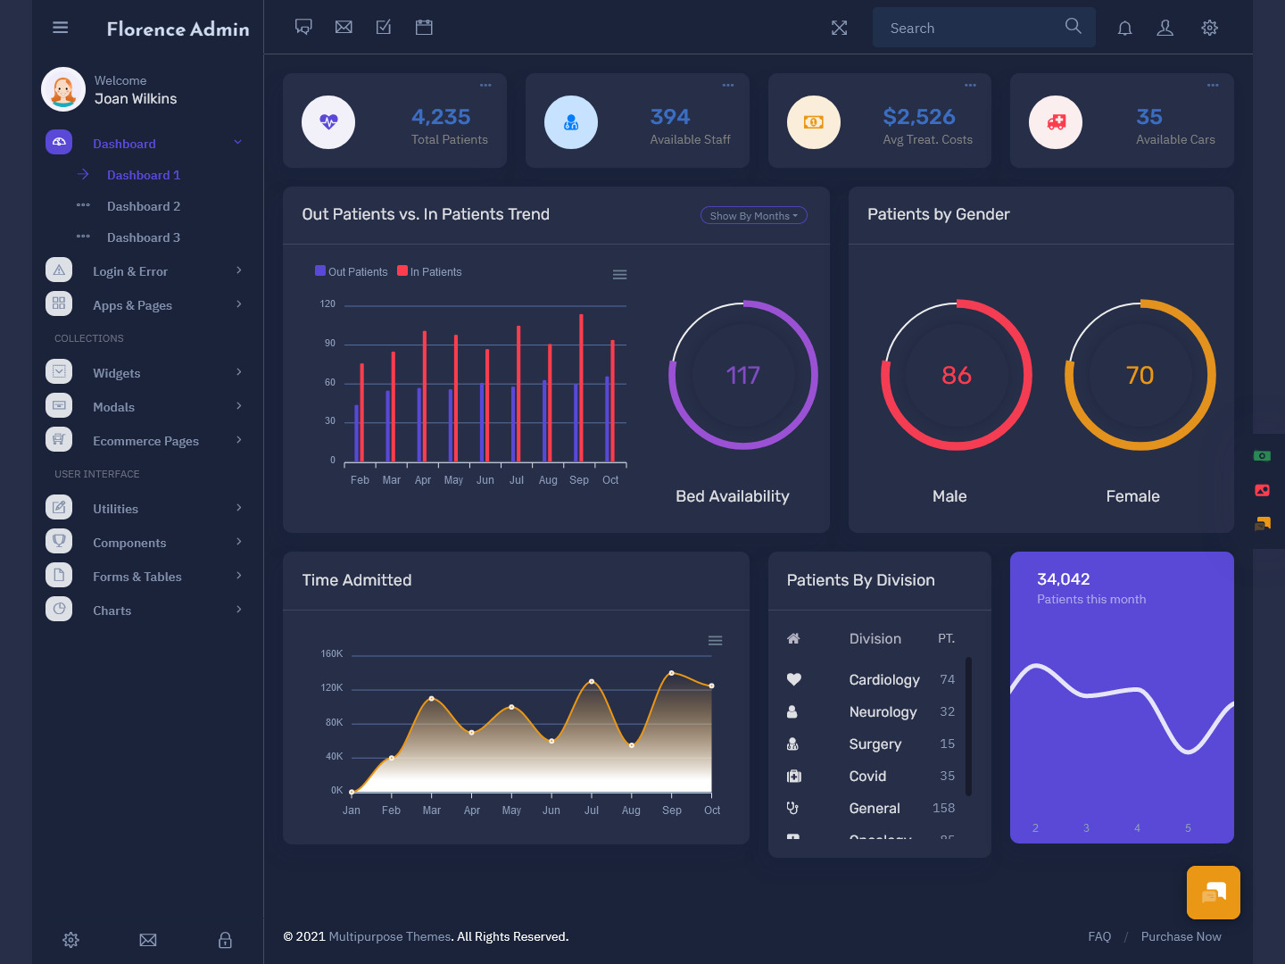Screen dimensions: 1285x964
Task: Open the tasks checkbox icon in header
Action: 384,27
